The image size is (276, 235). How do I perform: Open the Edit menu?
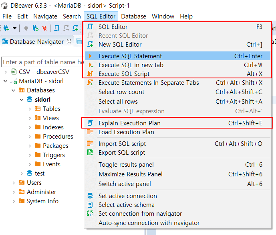point(22,16)
